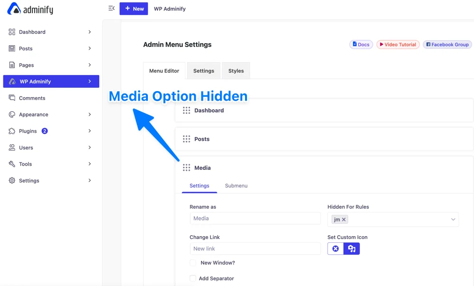This screenshot has height=286, width=474.
Task: Click the Media row drag handle
Action: coord(186,168)
